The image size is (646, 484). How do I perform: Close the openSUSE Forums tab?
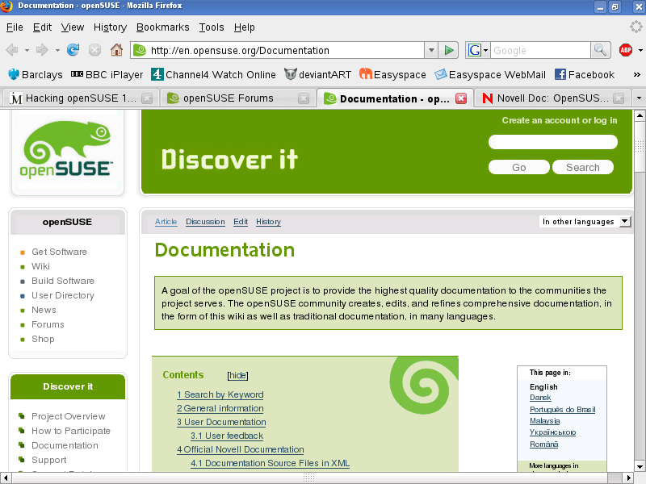tap(304, 98)
